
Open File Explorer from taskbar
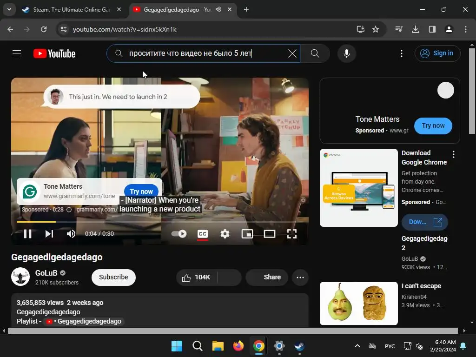point(218,346)
